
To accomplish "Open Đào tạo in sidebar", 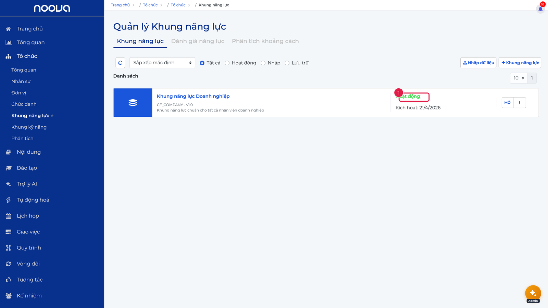I will 27,168.
